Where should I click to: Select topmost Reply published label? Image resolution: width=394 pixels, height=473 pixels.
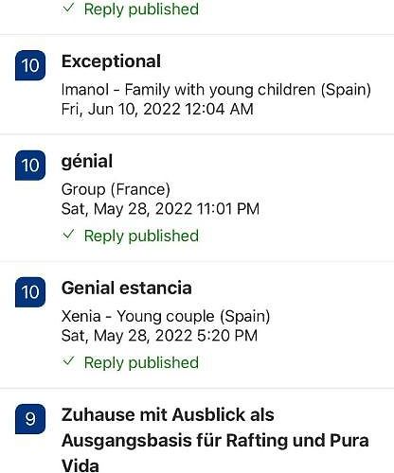[141, 9]
